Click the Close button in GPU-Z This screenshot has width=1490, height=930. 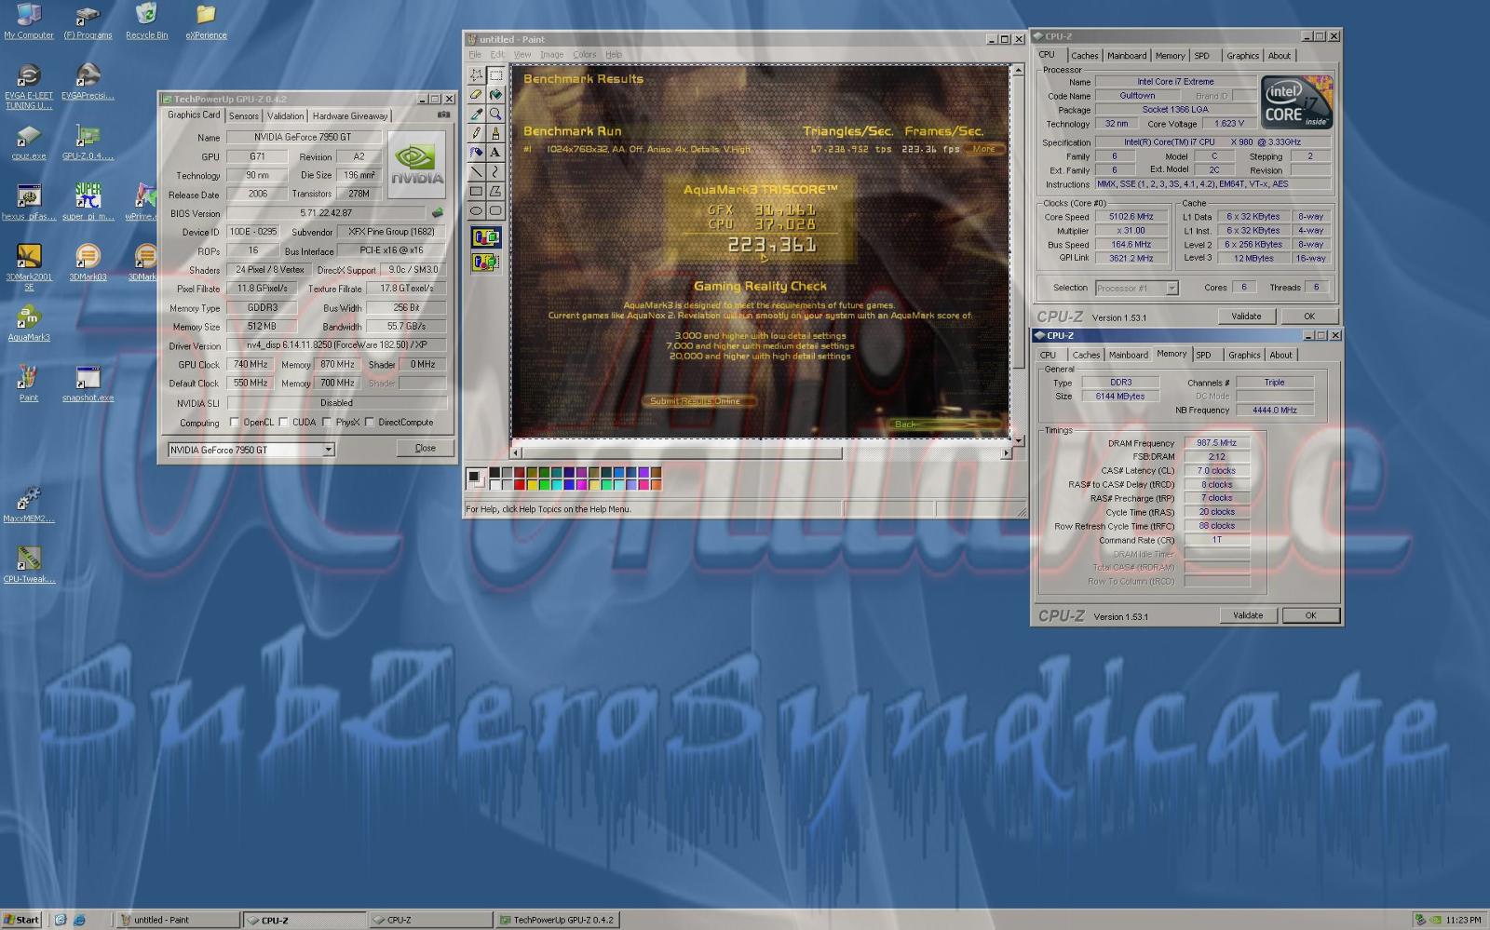(x=425, y=448)
